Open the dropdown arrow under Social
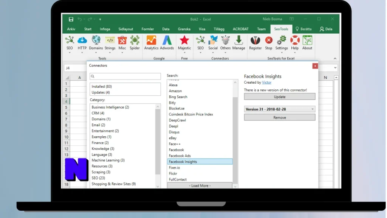 tap(213, 52)
